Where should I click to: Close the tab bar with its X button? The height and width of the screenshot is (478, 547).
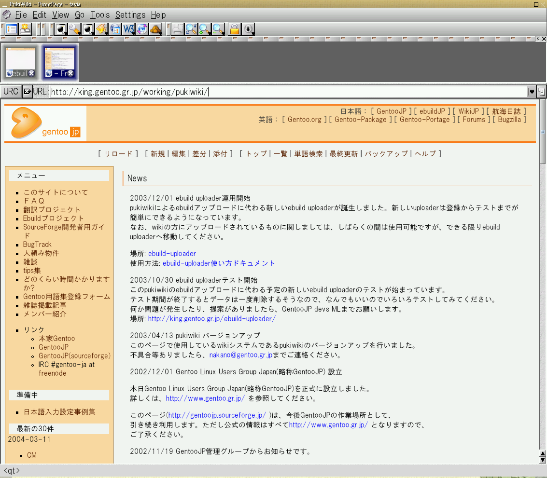544,39
